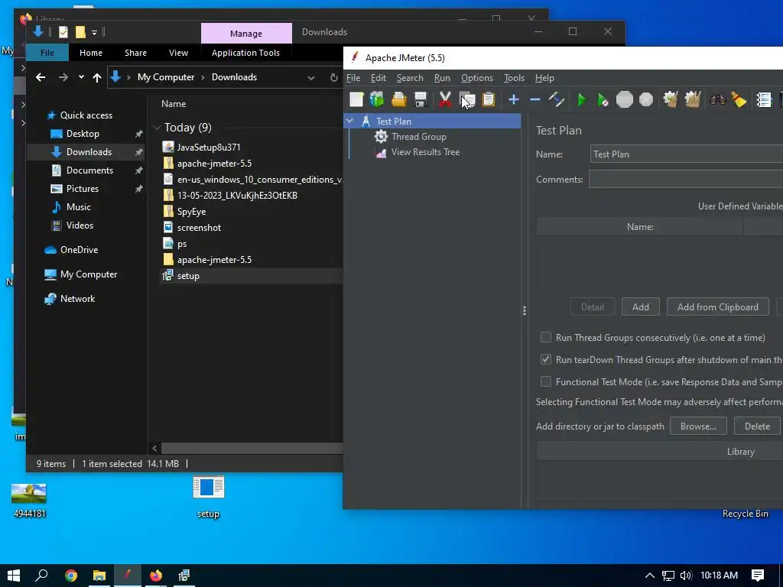The image size is (783, 587).
Task: Click the Delete classpath button
Action: [757, 426]
